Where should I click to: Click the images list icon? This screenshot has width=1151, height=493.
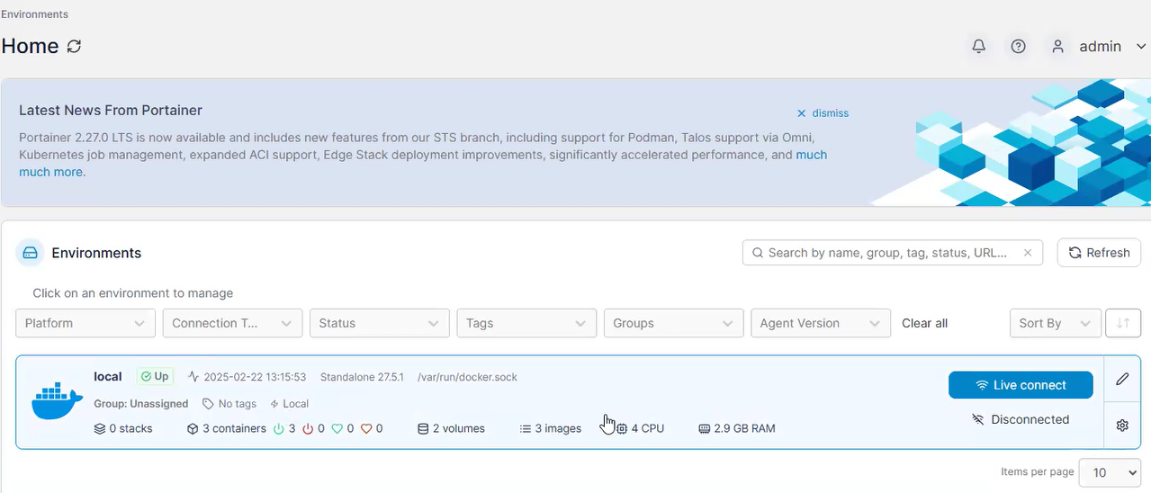pyautogui.click(x=526, y=428)
